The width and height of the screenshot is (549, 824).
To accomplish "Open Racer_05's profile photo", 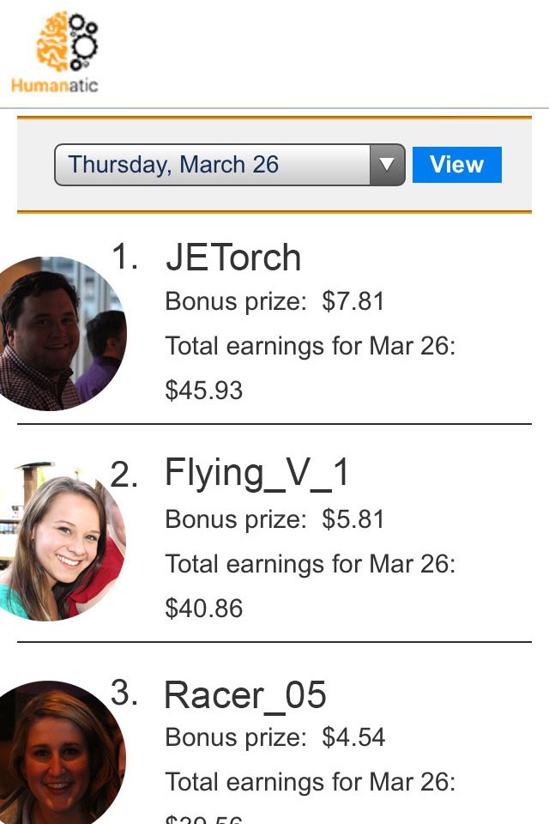I will coord(62,753).
